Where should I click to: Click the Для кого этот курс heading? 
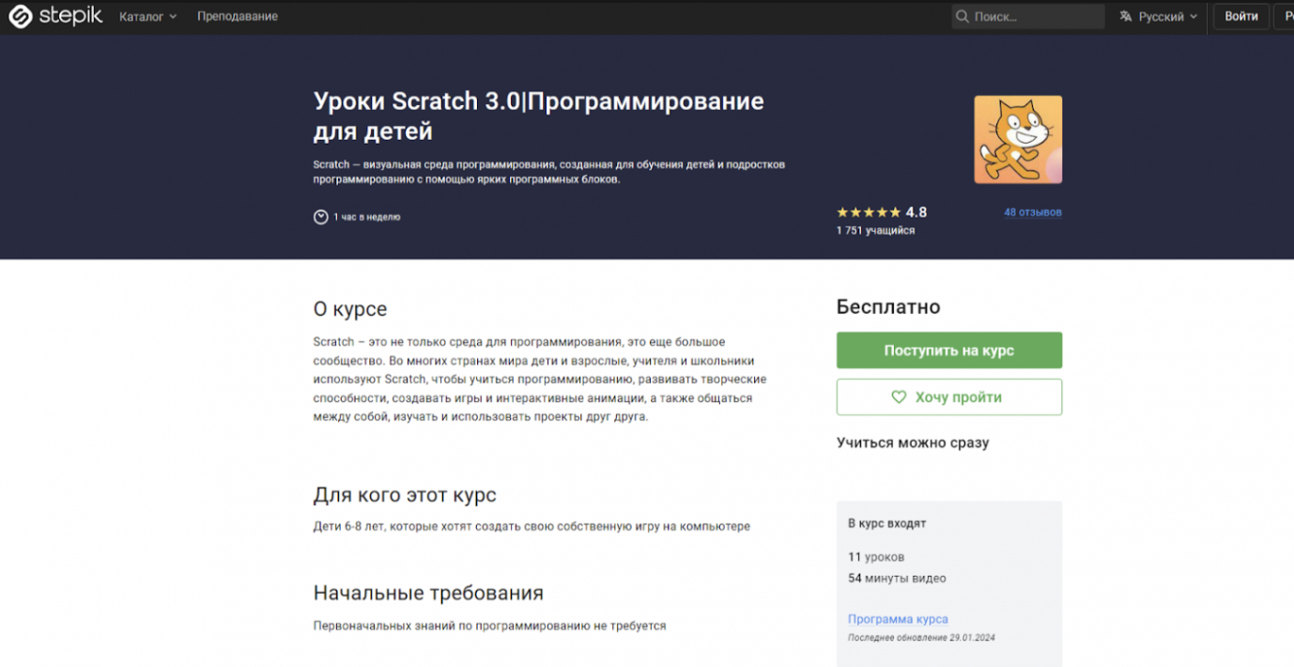[x=405, y=495]
